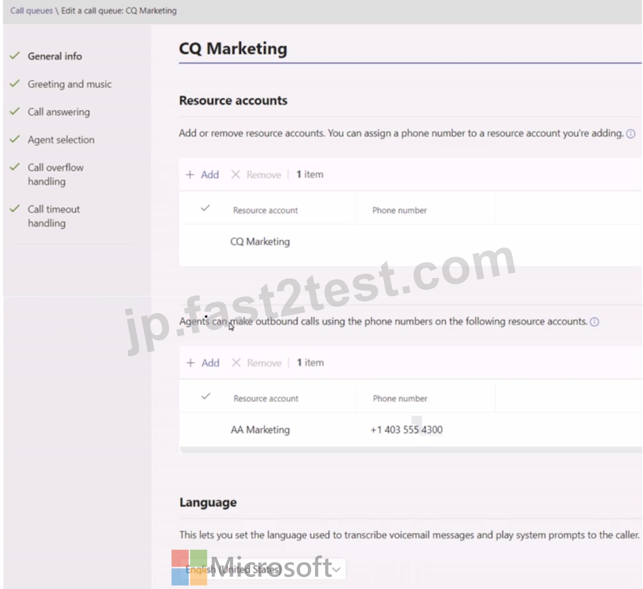Click the Call overflow handling green checkmark icon
Screen dimensions: 643x589
[x=15, y=167]
